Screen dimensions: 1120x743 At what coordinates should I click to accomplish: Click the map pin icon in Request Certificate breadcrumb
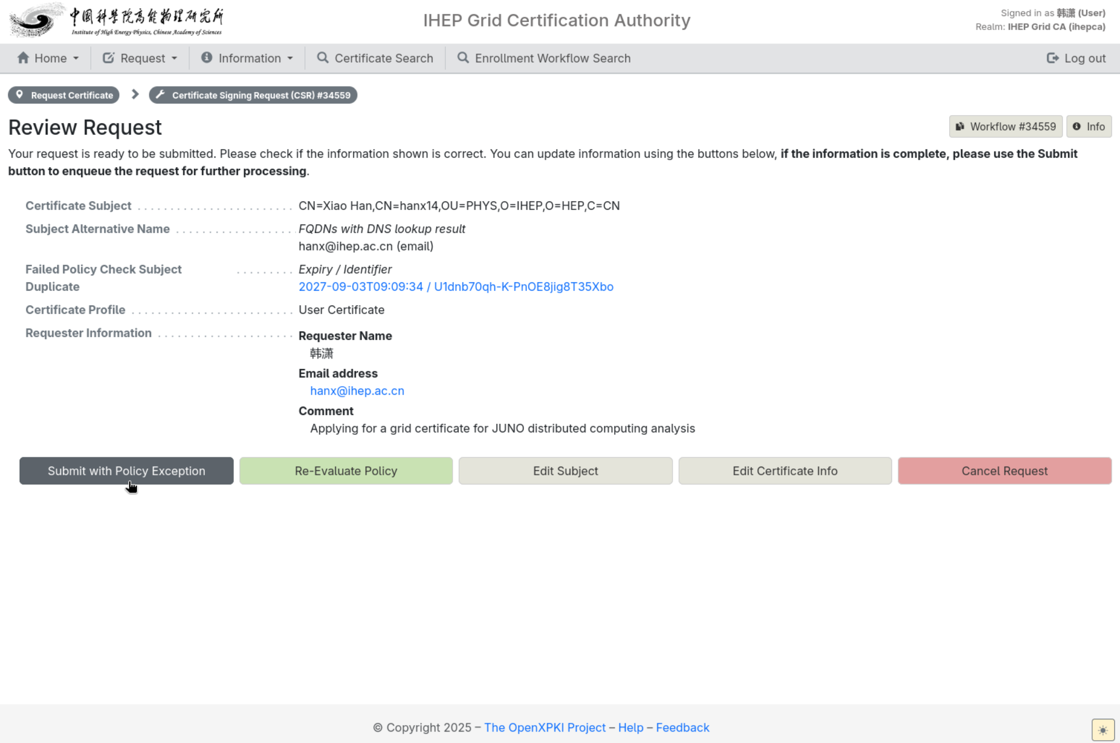20,95
